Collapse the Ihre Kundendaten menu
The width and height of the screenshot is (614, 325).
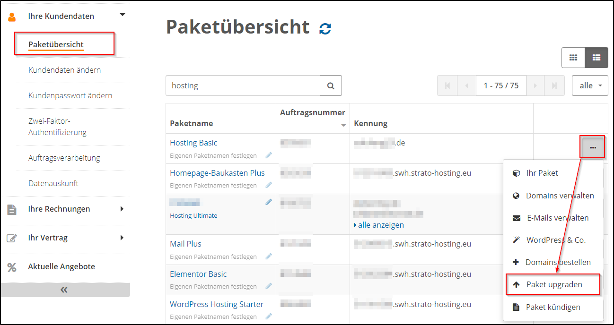122,15
